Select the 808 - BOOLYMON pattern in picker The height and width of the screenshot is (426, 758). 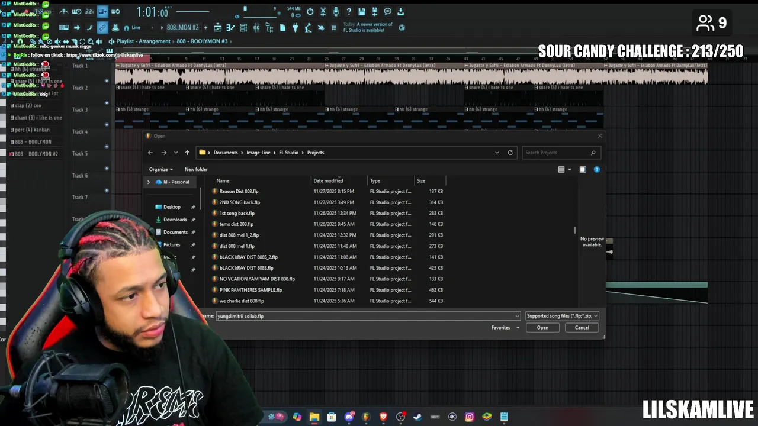point(33,142)
